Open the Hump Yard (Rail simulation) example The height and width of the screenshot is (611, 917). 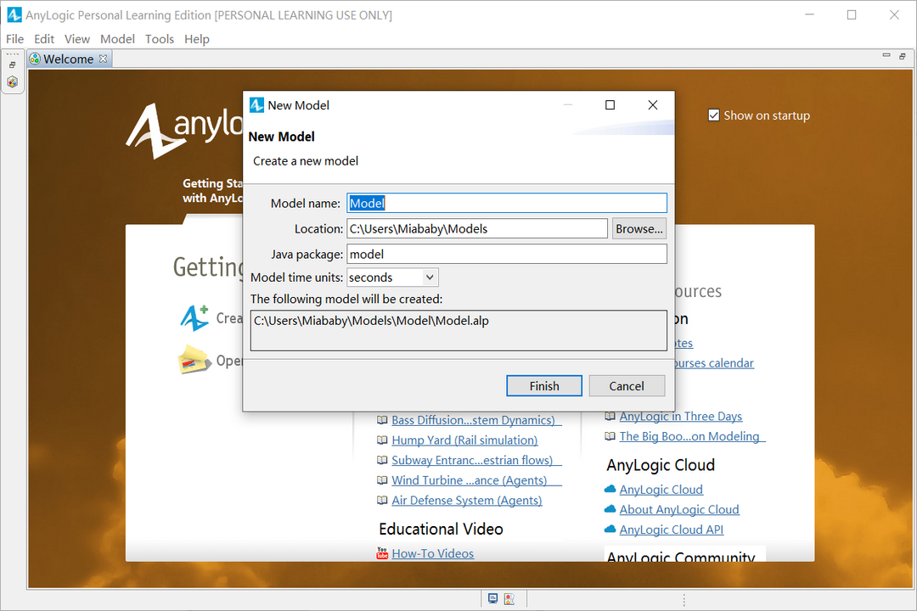[x=464, y=440]
